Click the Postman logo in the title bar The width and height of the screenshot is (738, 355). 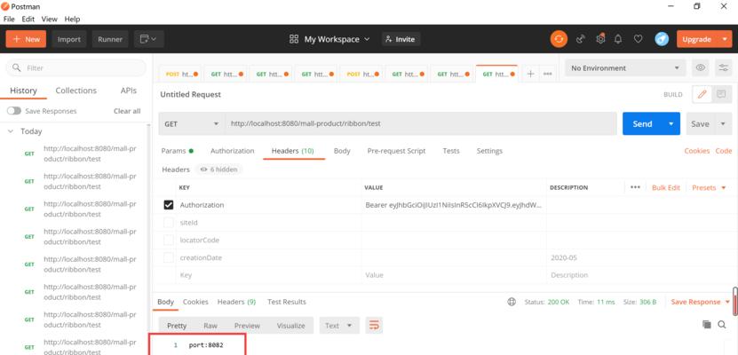point(5,6)
